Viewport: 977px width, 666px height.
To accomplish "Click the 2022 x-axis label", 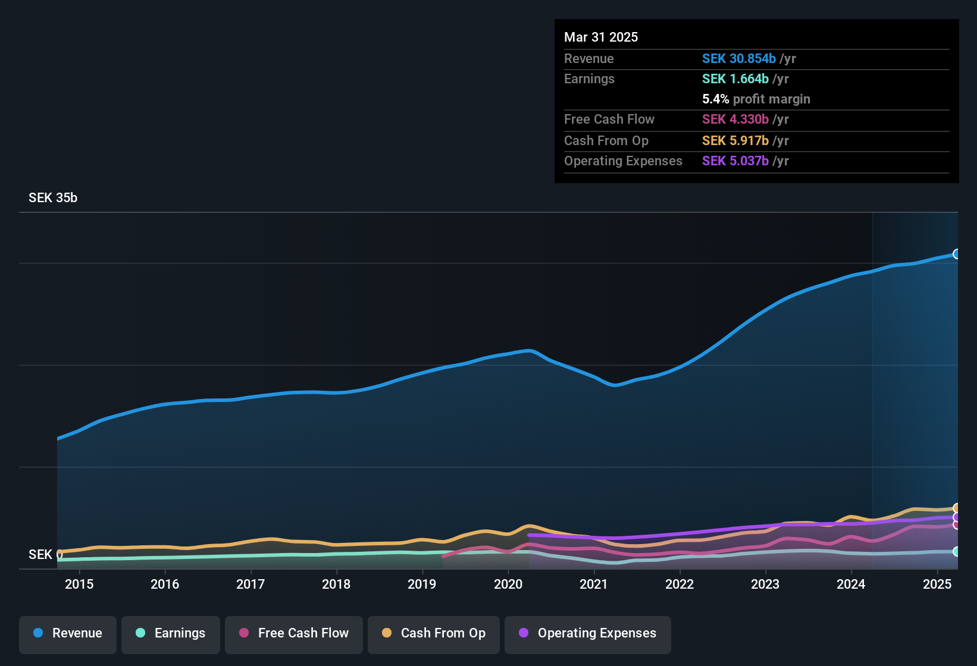I will [679, 584].
